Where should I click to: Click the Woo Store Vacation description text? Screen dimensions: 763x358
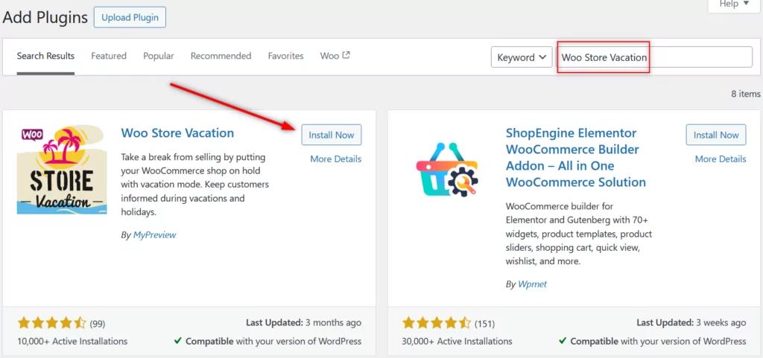[x=194, y=185]
